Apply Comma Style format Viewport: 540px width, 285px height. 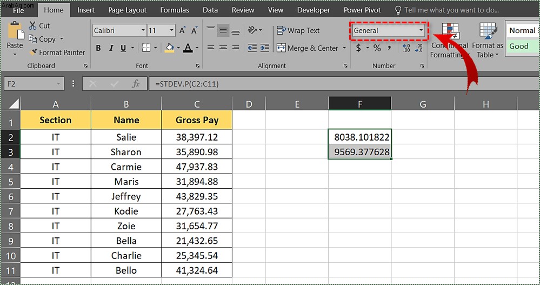[390, 47]
